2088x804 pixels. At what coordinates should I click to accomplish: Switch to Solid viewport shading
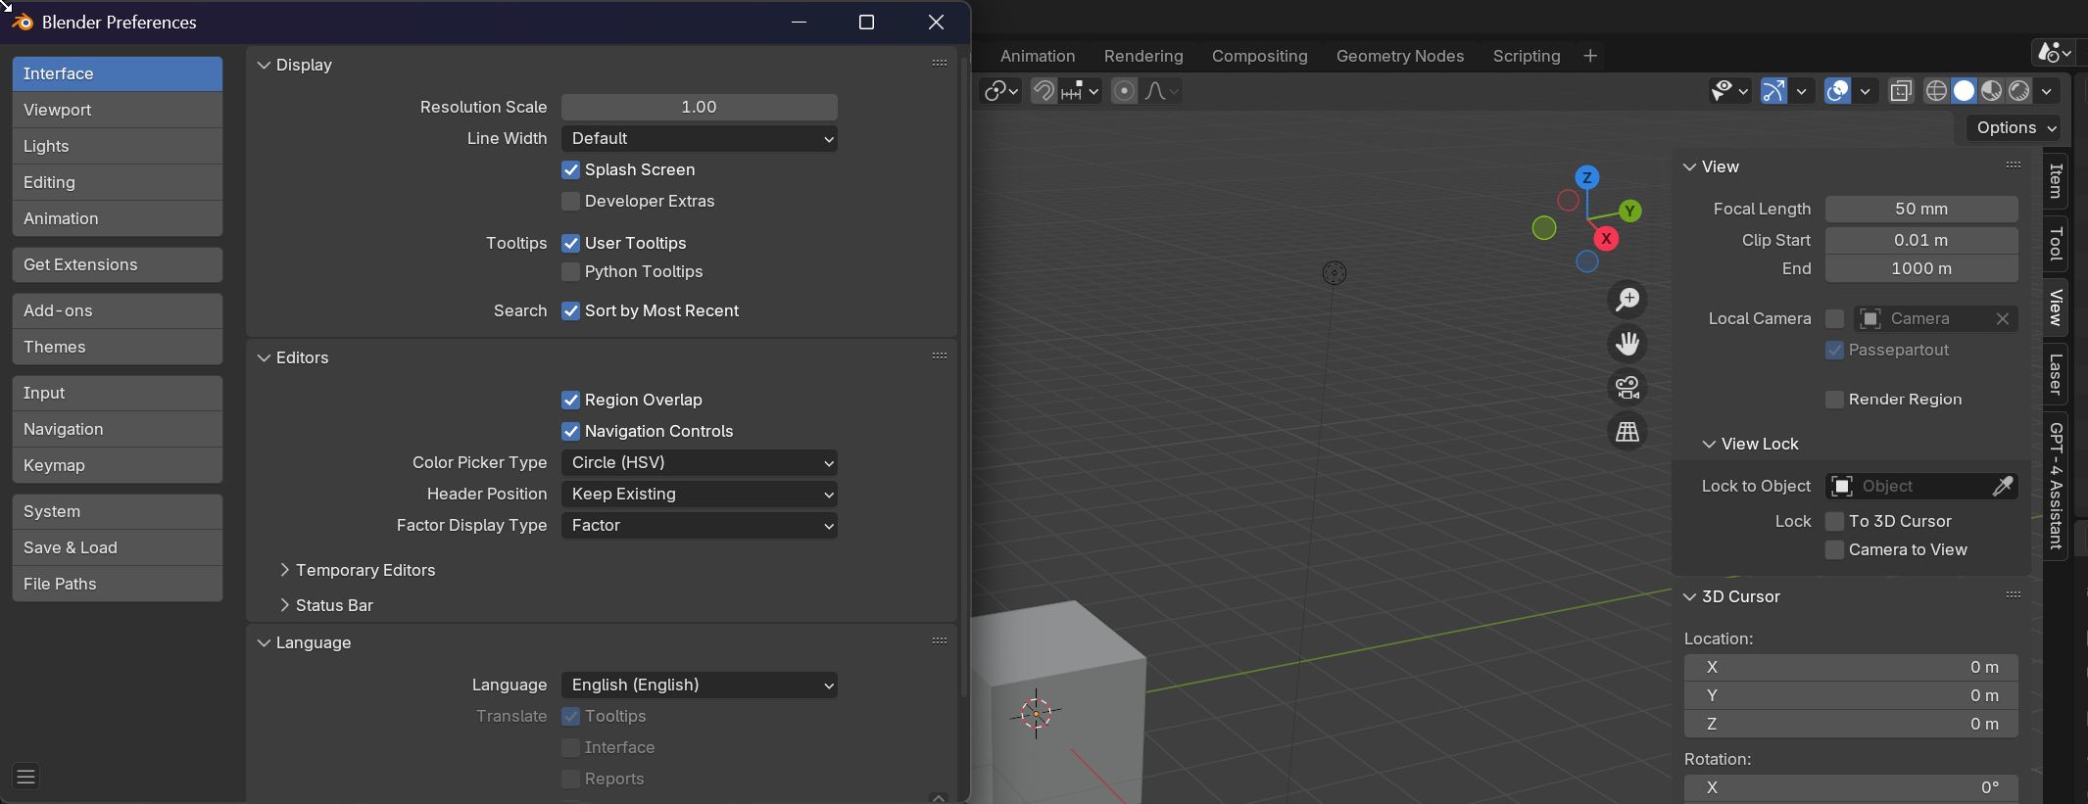(1964, 91)
